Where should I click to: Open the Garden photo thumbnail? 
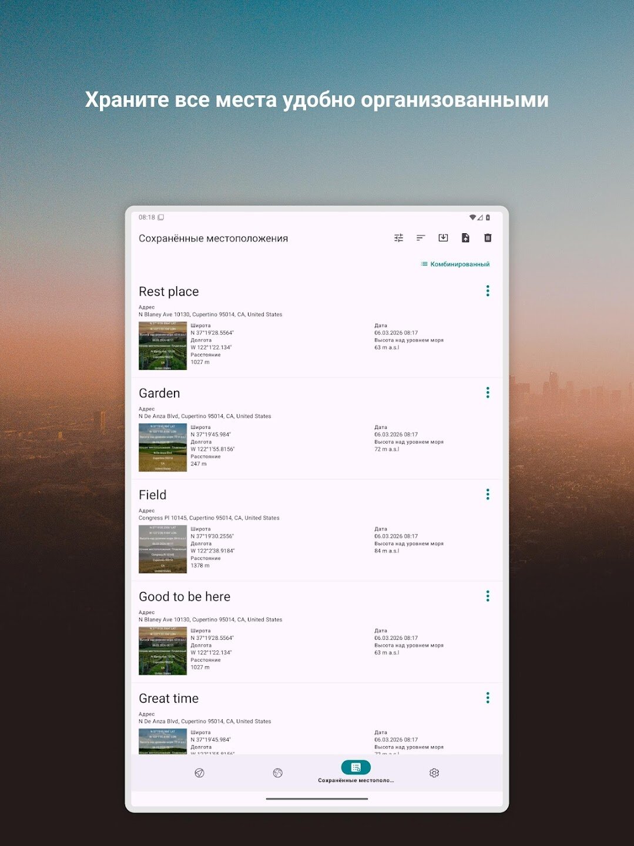(x=163, y=447)
